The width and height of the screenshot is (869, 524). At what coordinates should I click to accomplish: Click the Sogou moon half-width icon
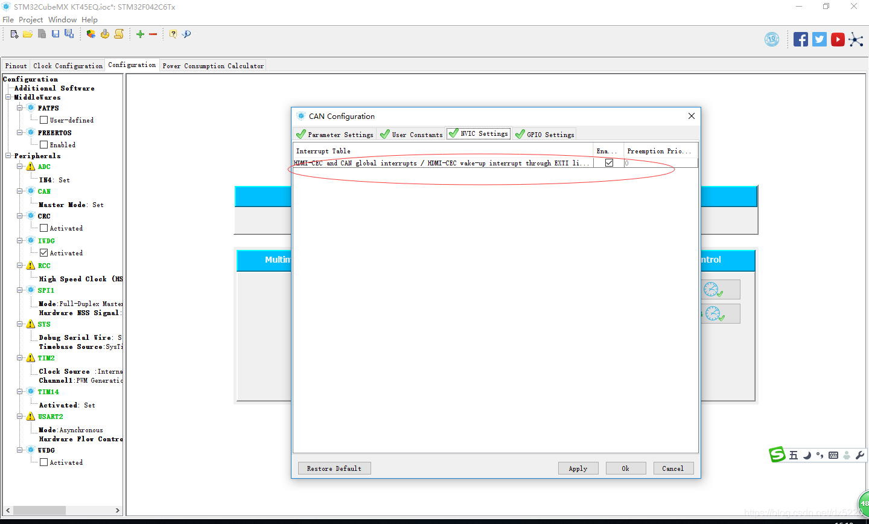(x=807, y=455)
